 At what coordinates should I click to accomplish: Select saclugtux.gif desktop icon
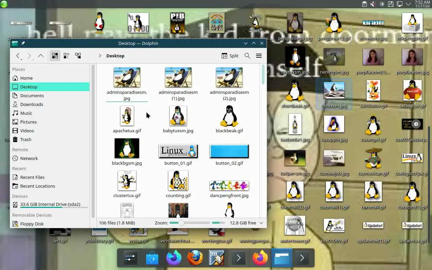(x=412, y=94)
